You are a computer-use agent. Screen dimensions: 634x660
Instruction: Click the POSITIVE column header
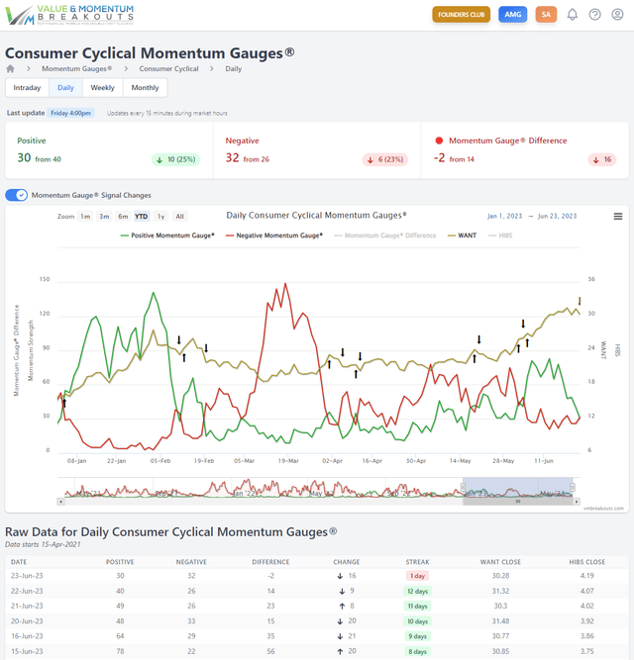tap(120, 562)
